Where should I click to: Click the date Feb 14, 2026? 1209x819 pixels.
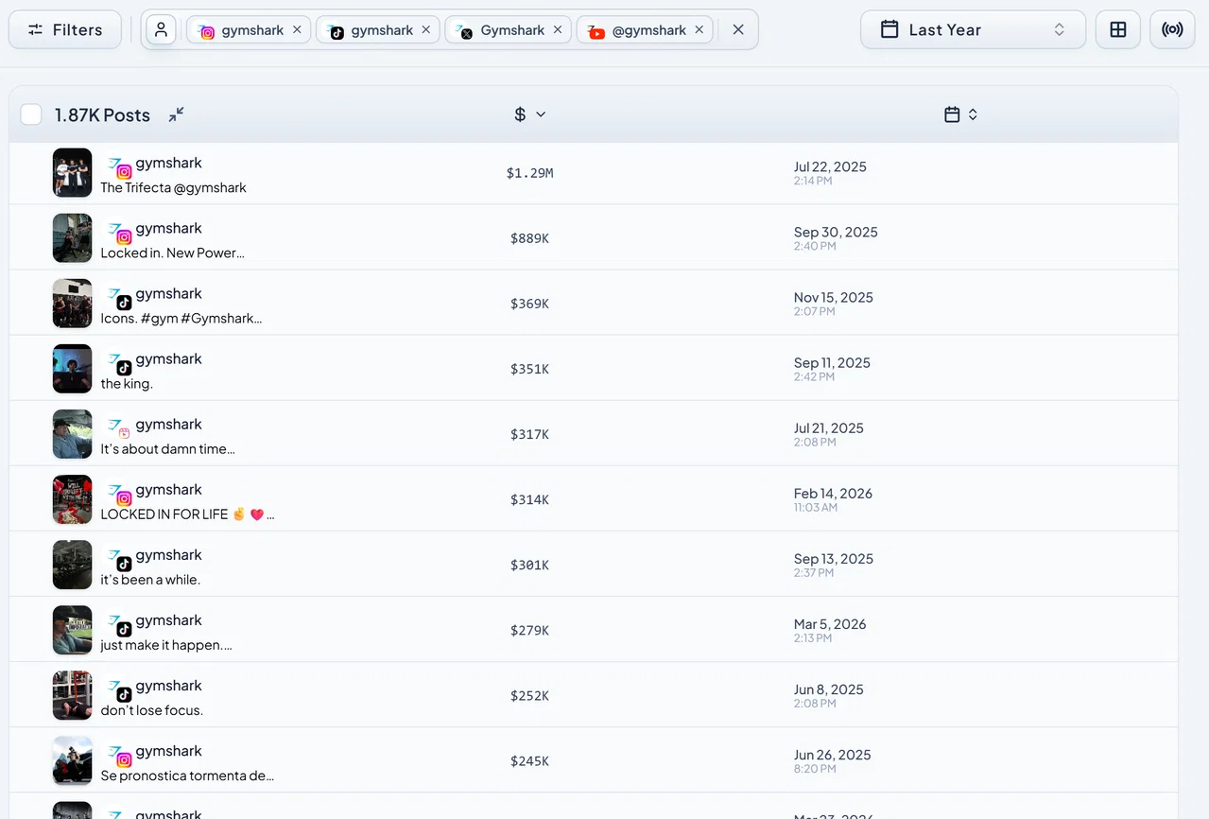tap(833, 493)
